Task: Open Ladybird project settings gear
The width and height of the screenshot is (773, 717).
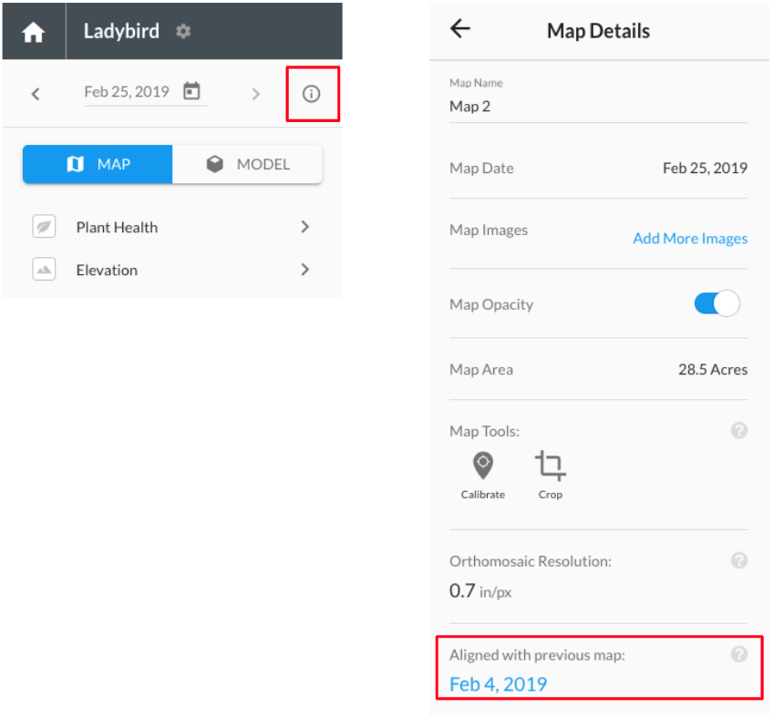Action: coord(183,32)
